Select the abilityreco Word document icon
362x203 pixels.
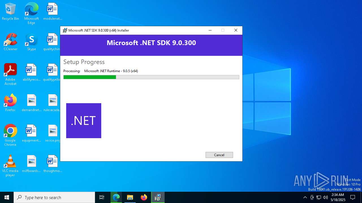tap(31, 73)
